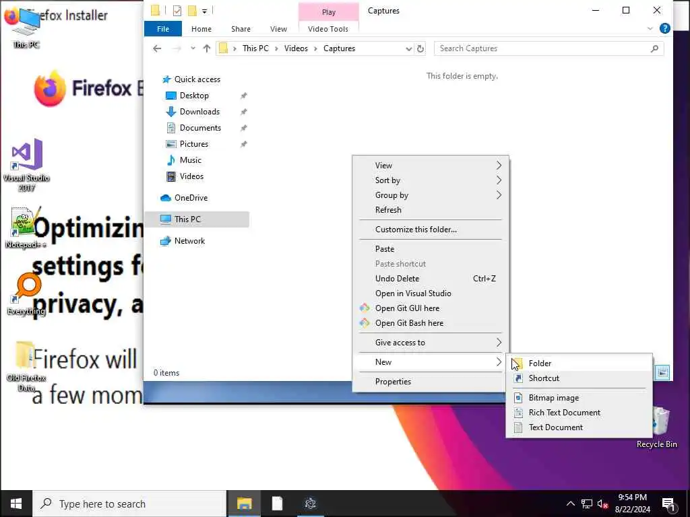This screenshot has width=690, height=517.
Task: Select Recycle Bin on desktop
Action: (x=656, y=427)
